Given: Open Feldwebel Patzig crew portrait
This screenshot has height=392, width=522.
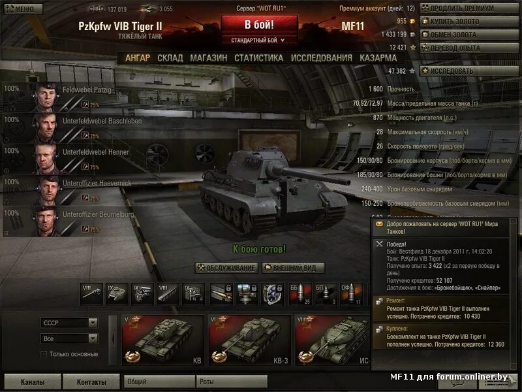Looking at the screenshot, I should [x=46, y=97].
